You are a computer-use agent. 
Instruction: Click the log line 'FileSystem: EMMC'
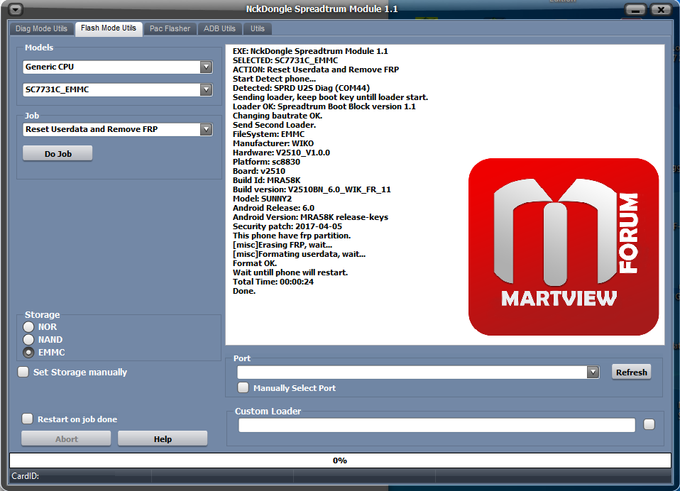pyautogui.click(x=268, y=134)
